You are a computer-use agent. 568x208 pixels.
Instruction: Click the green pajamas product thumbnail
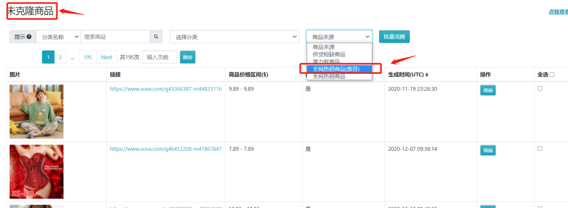tap(37, 112)
